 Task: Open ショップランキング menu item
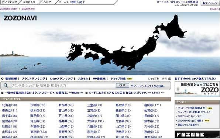pos(61,79)
